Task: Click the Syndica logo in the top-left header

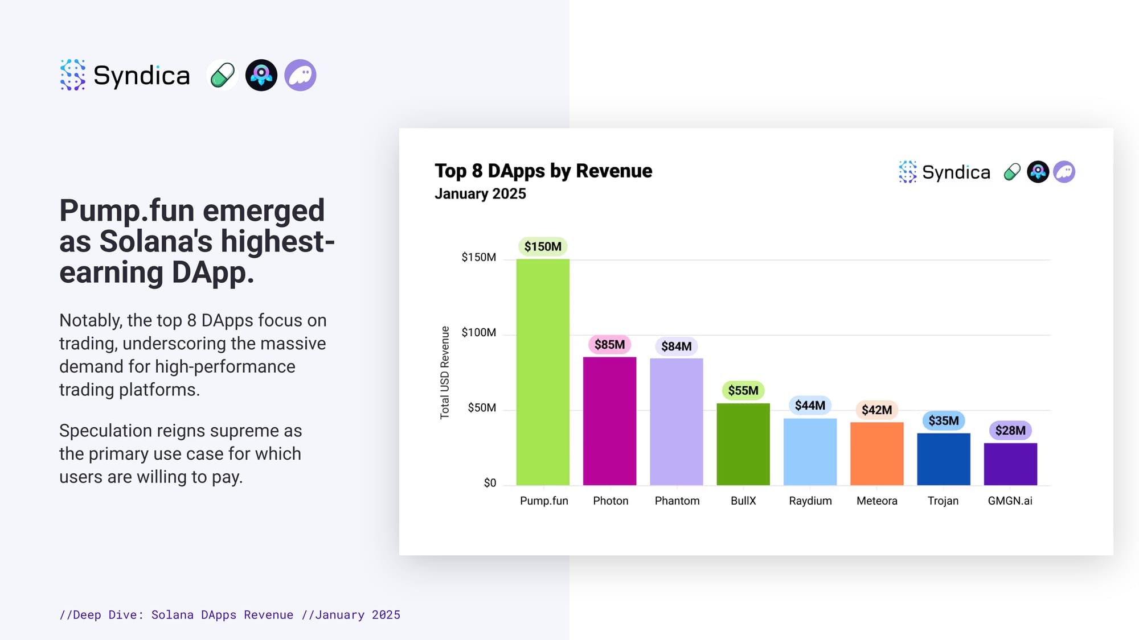Action: 125,75
